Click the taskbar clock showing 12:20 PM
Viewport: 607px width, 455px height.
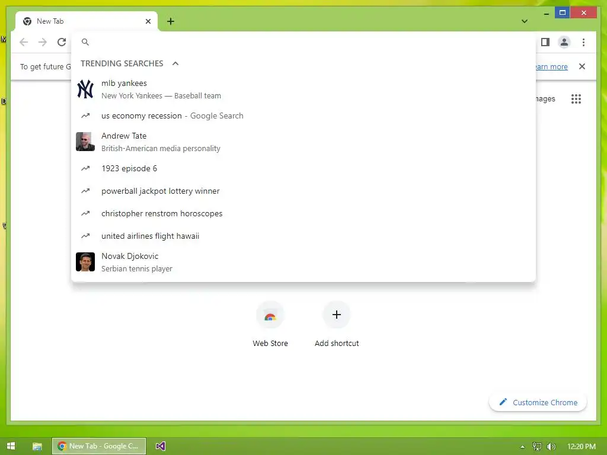coord(582,447)
